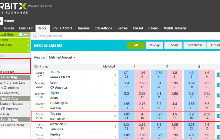This screenshot has width=220, height=139.
Task: Open info icon for Guadalajara v Necaxa
Action: pos(218,106)
